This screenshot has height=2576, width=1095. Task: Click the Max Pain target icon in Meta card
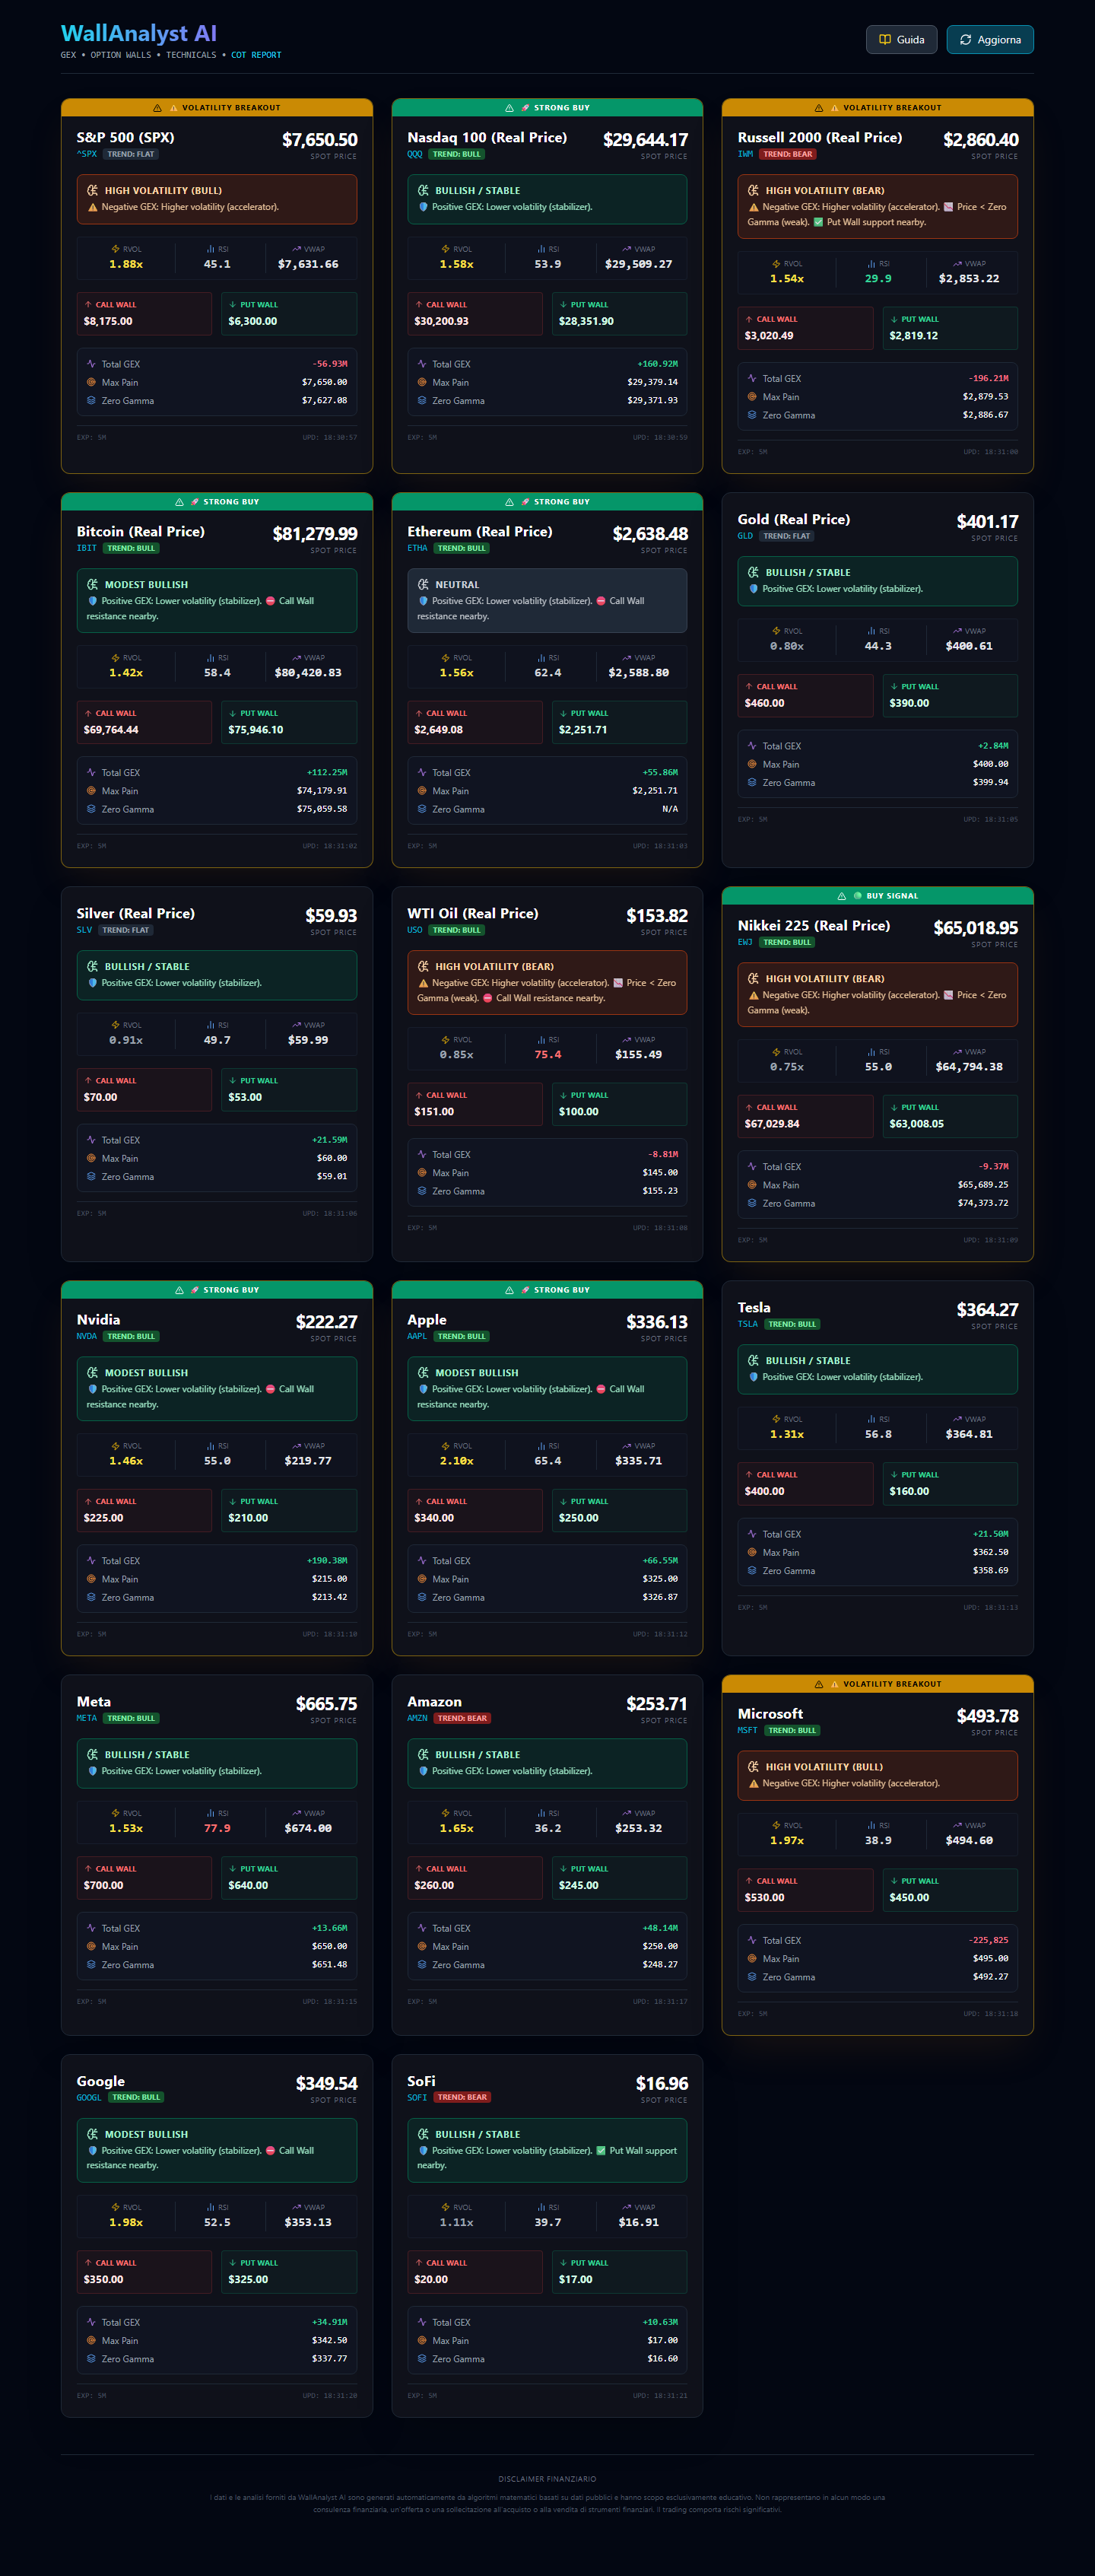[91, 1946]
